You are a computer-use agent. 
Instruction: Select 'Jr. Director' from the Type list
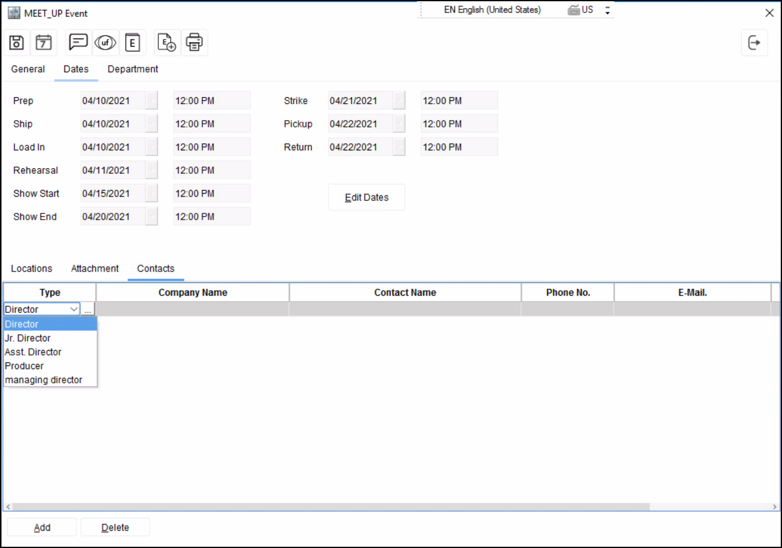28,338
